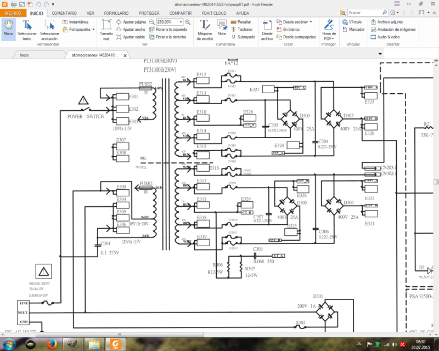Open the PROTEGER ribbon tab

(149, 13)
